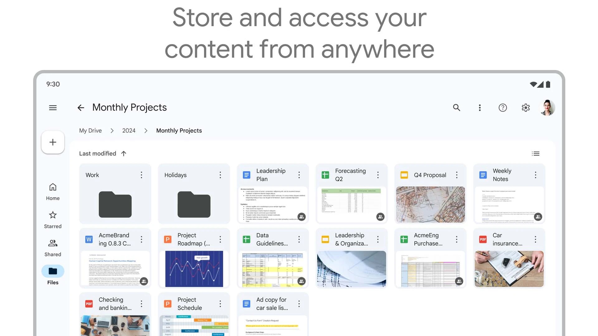Select the Shared tab in sidebar
This screenshot has height=336, width=598.
[53, 248]
